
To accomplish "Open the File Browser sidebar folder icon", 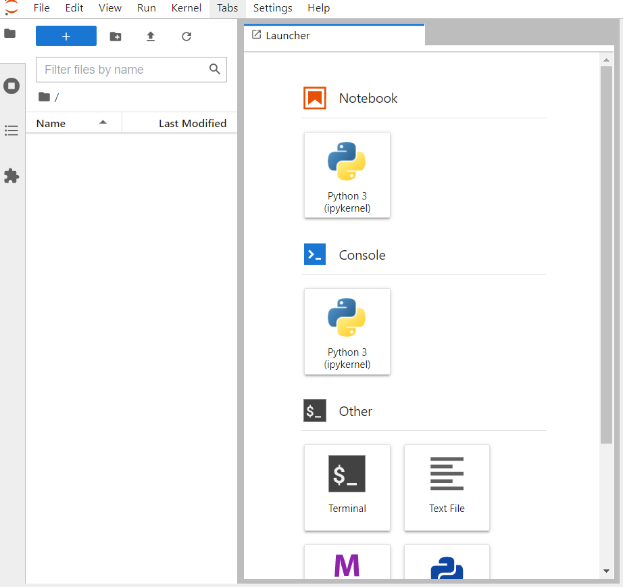I will [10, 33].
